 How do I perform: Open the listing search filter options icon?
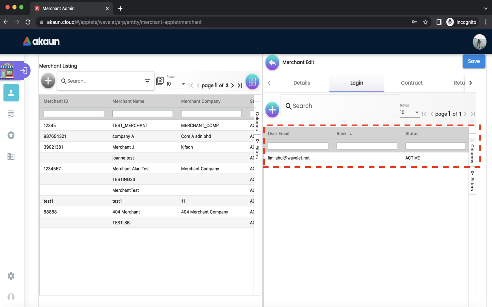click(x=147, y=81)
